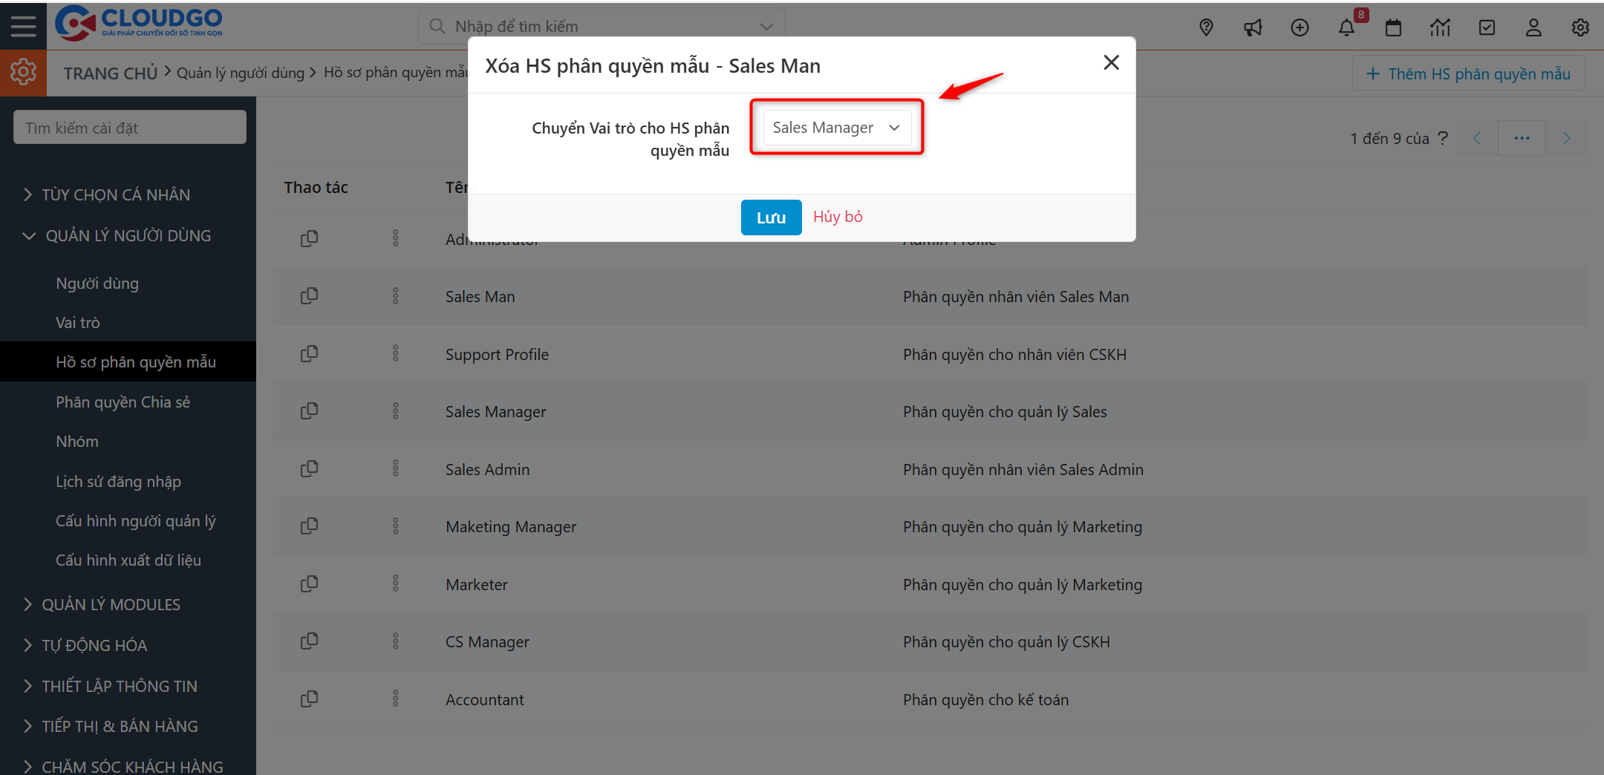Open the role dropdown showing Sales Manager
This screenshot has width=1604, height=775.
click(x=836, y=127)
